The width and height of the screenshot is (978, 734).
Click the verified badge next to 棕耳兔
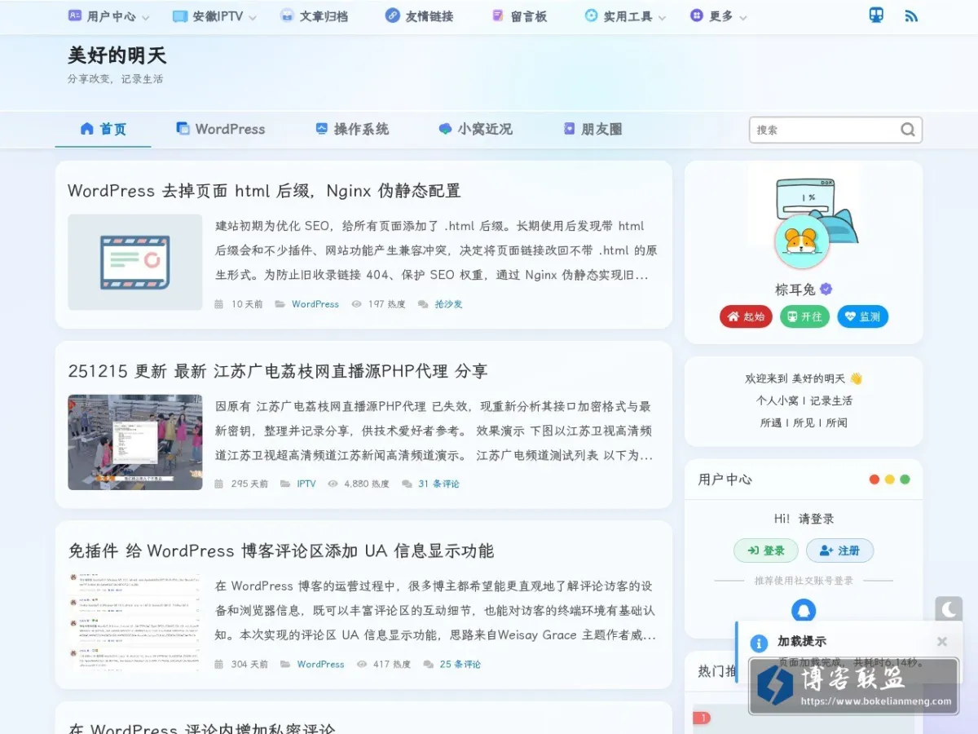point(826,289)
